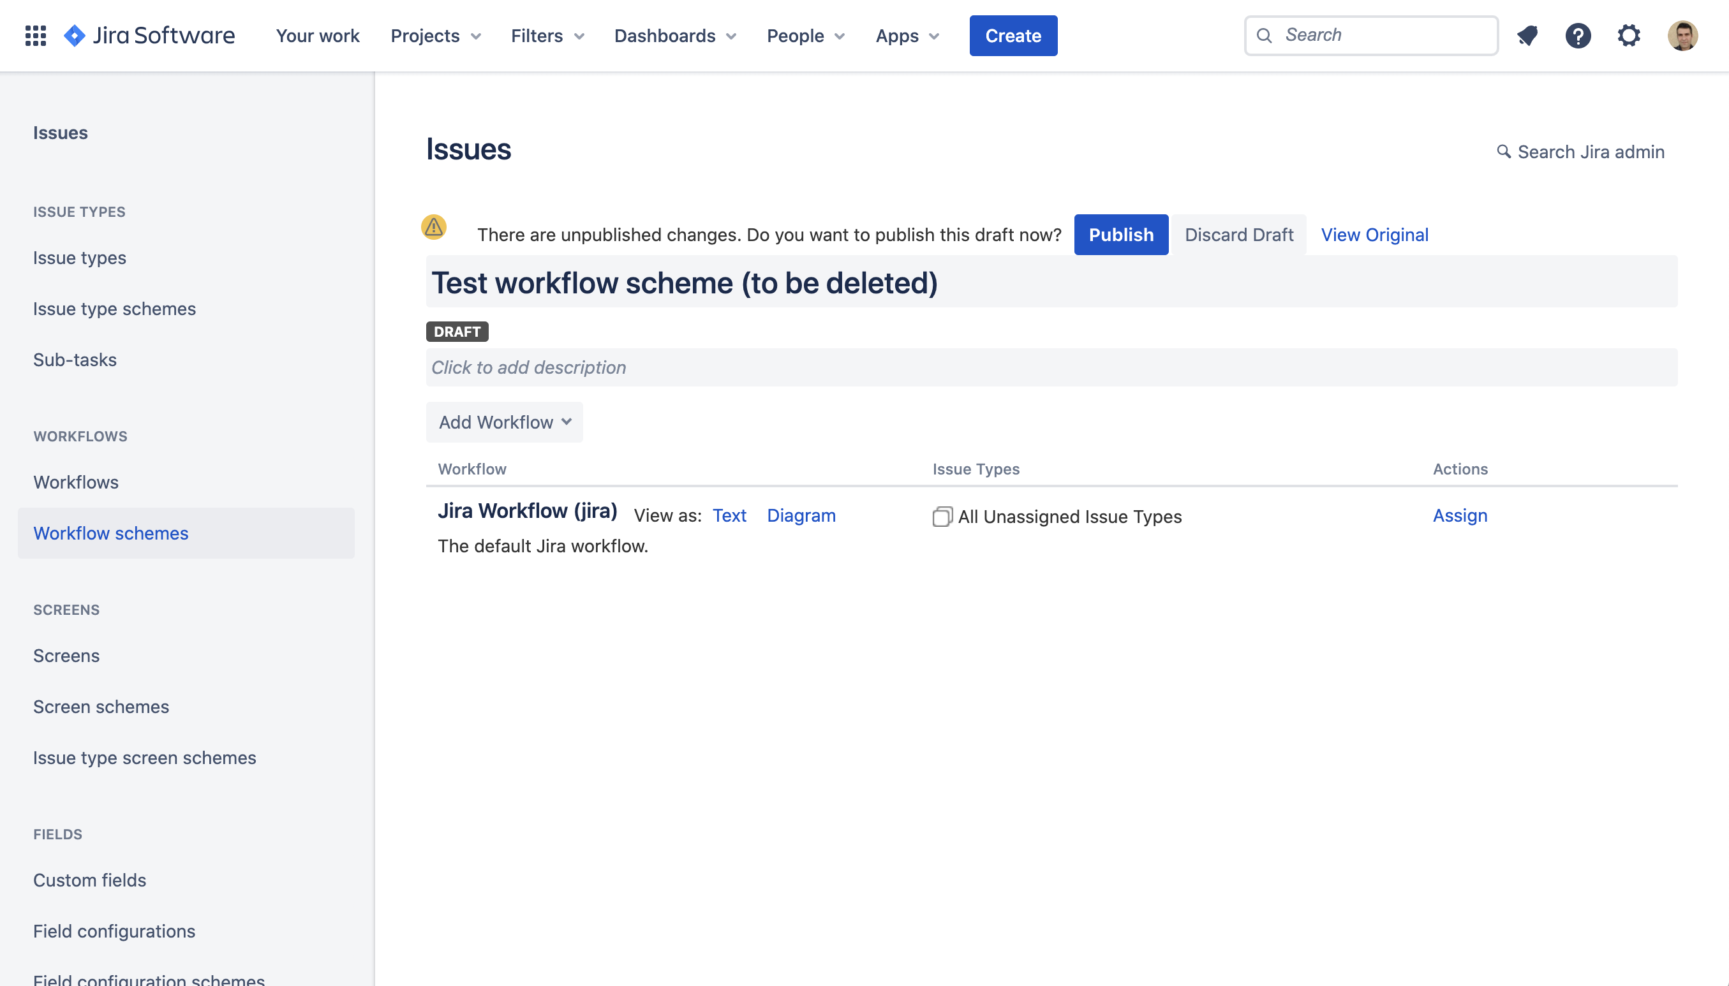Open Screens in the sidebar

click(66, 656)
